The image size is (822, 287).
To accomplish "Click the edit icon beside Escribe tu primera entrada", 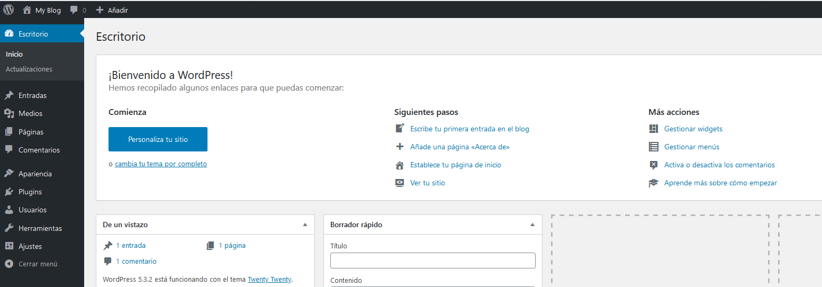I will pos(400,129).
